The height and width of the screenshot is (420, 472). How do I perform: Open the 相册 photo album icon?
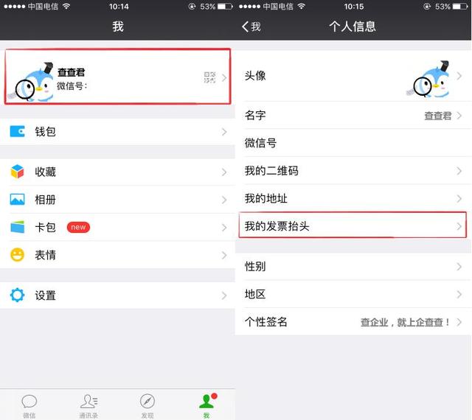pyautogui.click(x=17, y=199)
